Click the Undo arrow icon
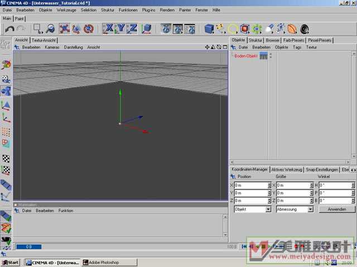357x267 pixels. pos(9,29)
